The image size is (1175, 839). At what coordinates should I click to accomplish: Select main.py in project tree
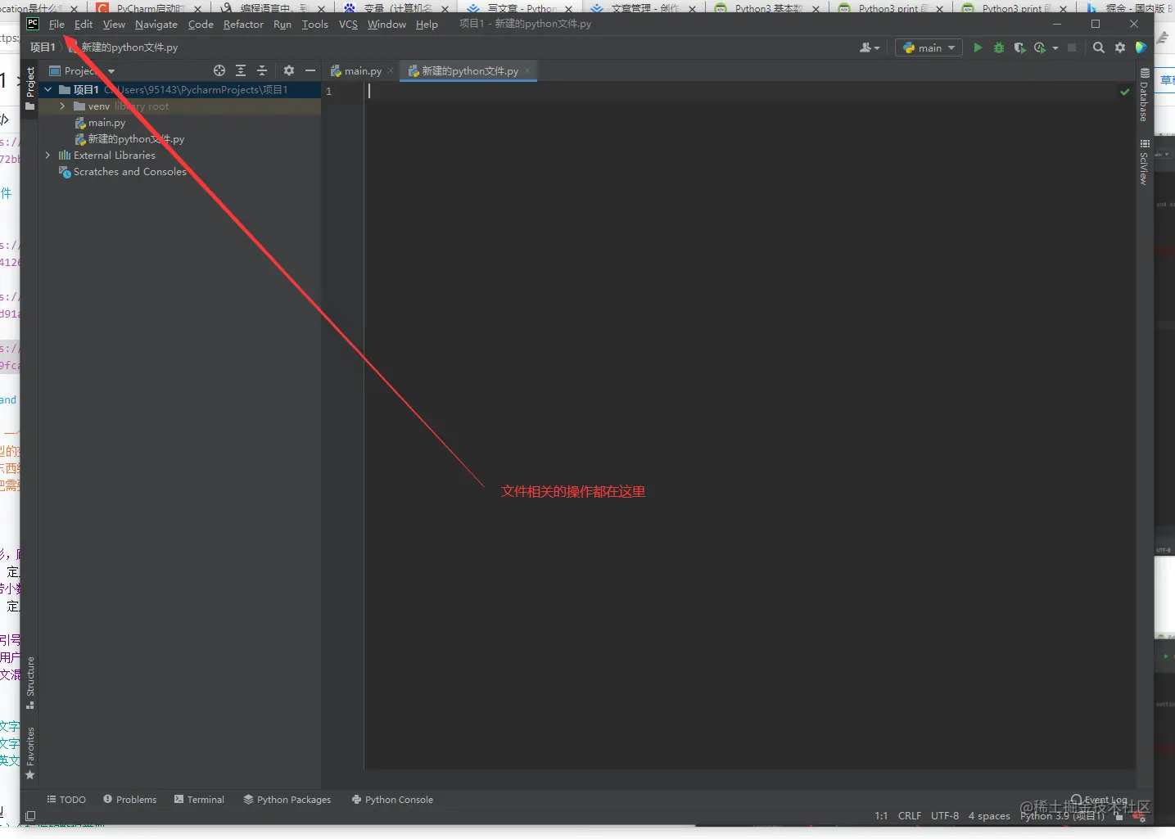100,123
